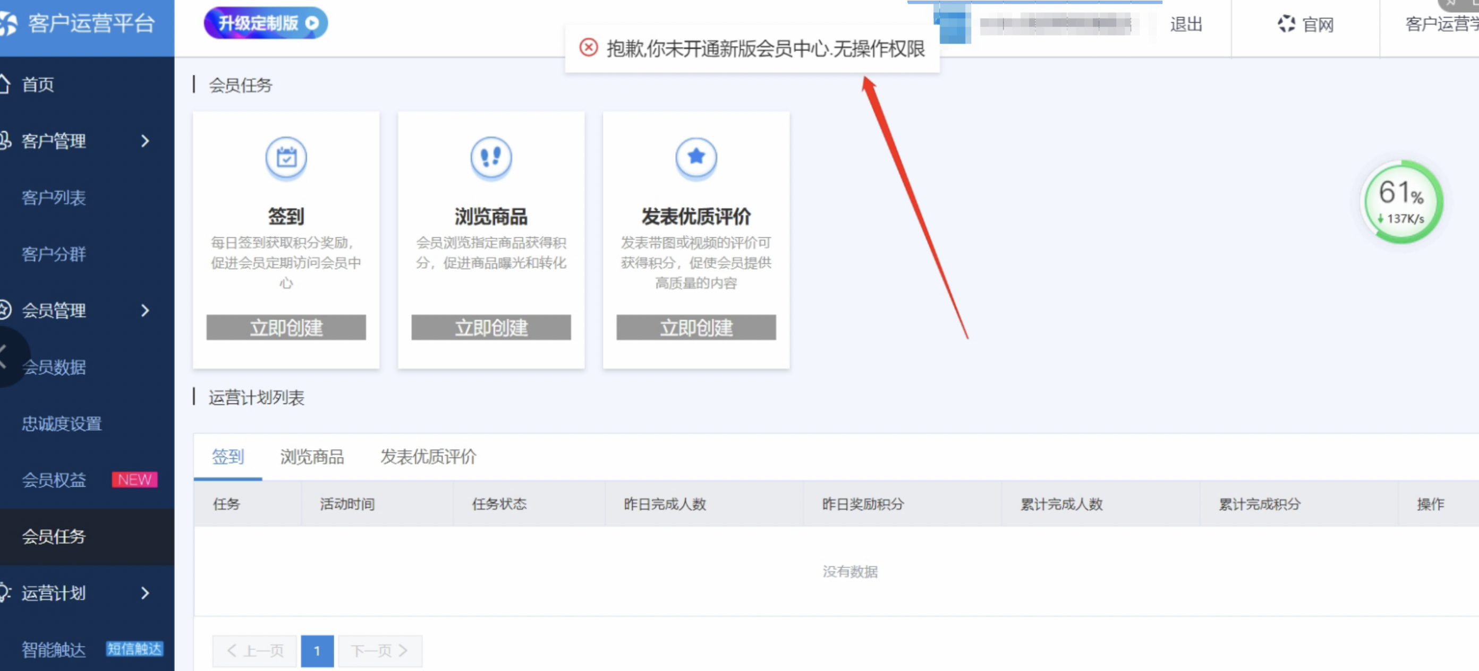Open 忠诚度设置 in sidebar
Screen dimensions: 1479x671
[x=62, y=423]
